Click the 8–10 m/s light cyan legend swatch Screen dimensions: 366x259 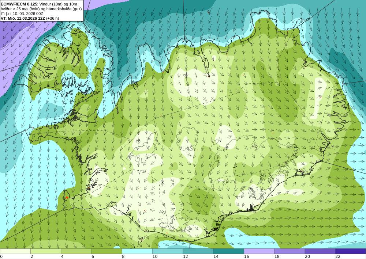pos(137,251)
